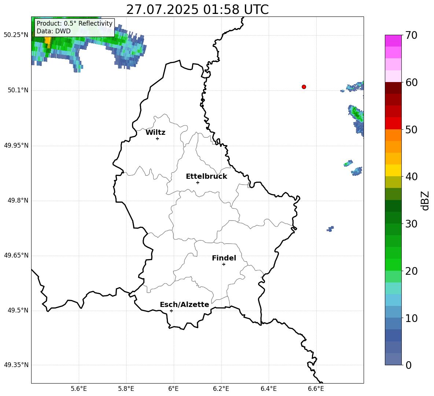Click the 50 tick on colorbar
This screenshot has height=396, width=434.
(x=411, y=129)
